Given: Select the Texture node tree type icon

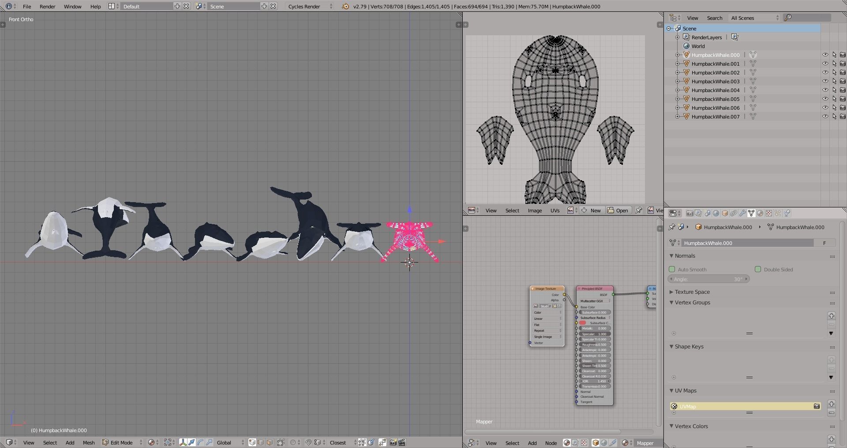Looking at the screenshot, I should [x=584, y=443].
